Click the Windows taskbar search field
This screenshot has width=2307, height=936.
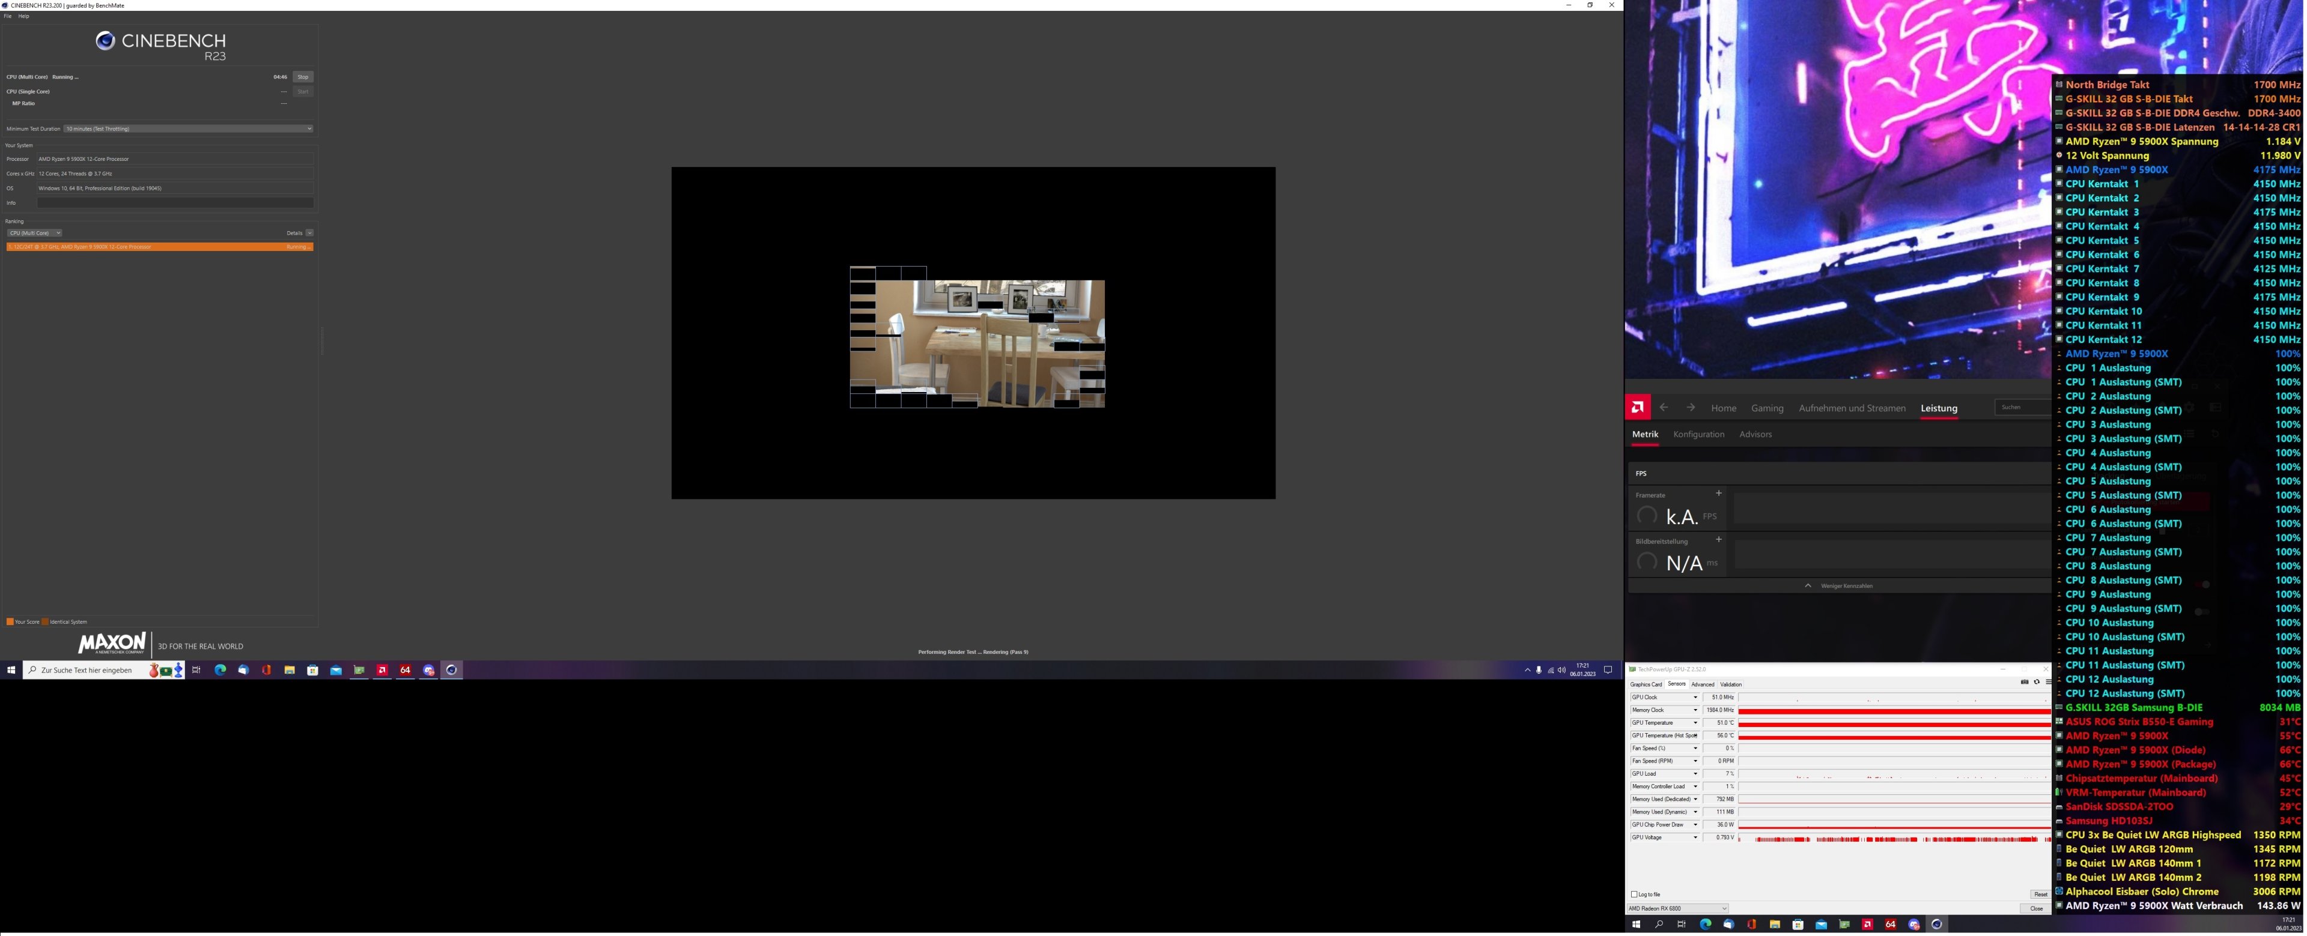tap(85, 669)
